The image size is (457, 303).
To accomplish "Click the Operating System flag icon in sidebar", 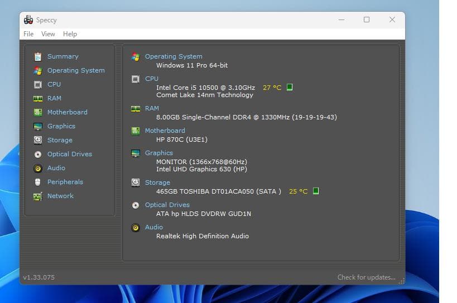I will coord(38,70).
